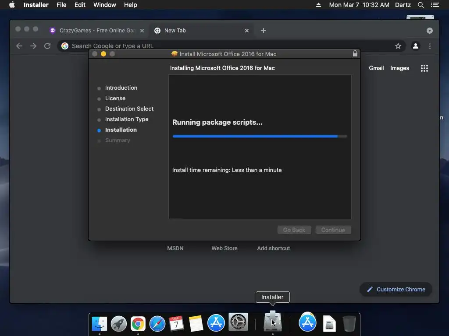Open Gmail link
Screen dimensions: 449x336
[x=376, y=68]
